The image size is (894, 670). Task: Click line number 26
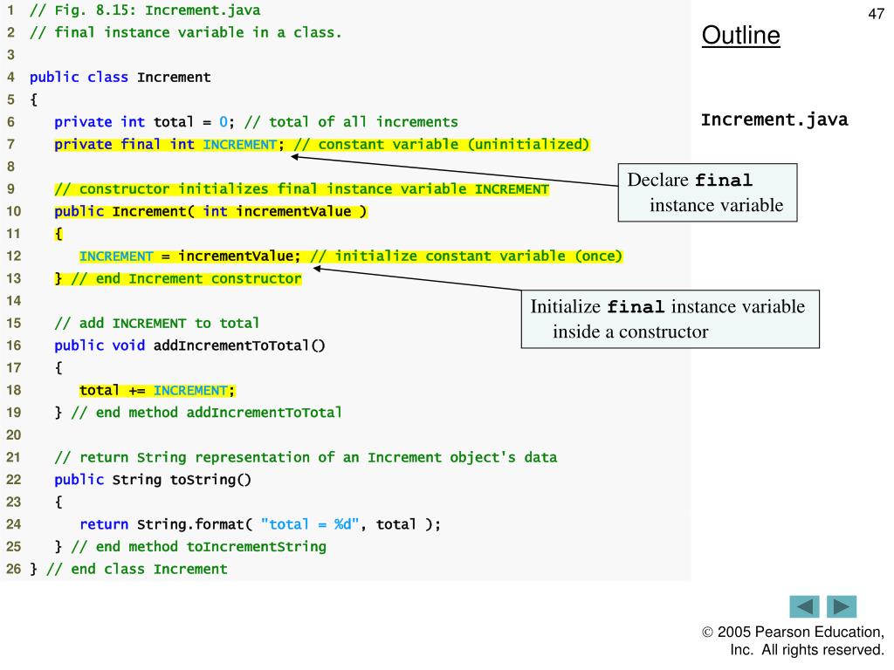pos(14,569)
